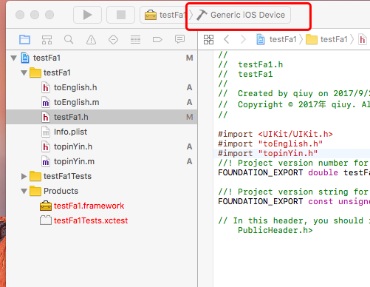Open the Test navigator diamond icon
The height and width of the screenshot is (287, 370).
113,39
